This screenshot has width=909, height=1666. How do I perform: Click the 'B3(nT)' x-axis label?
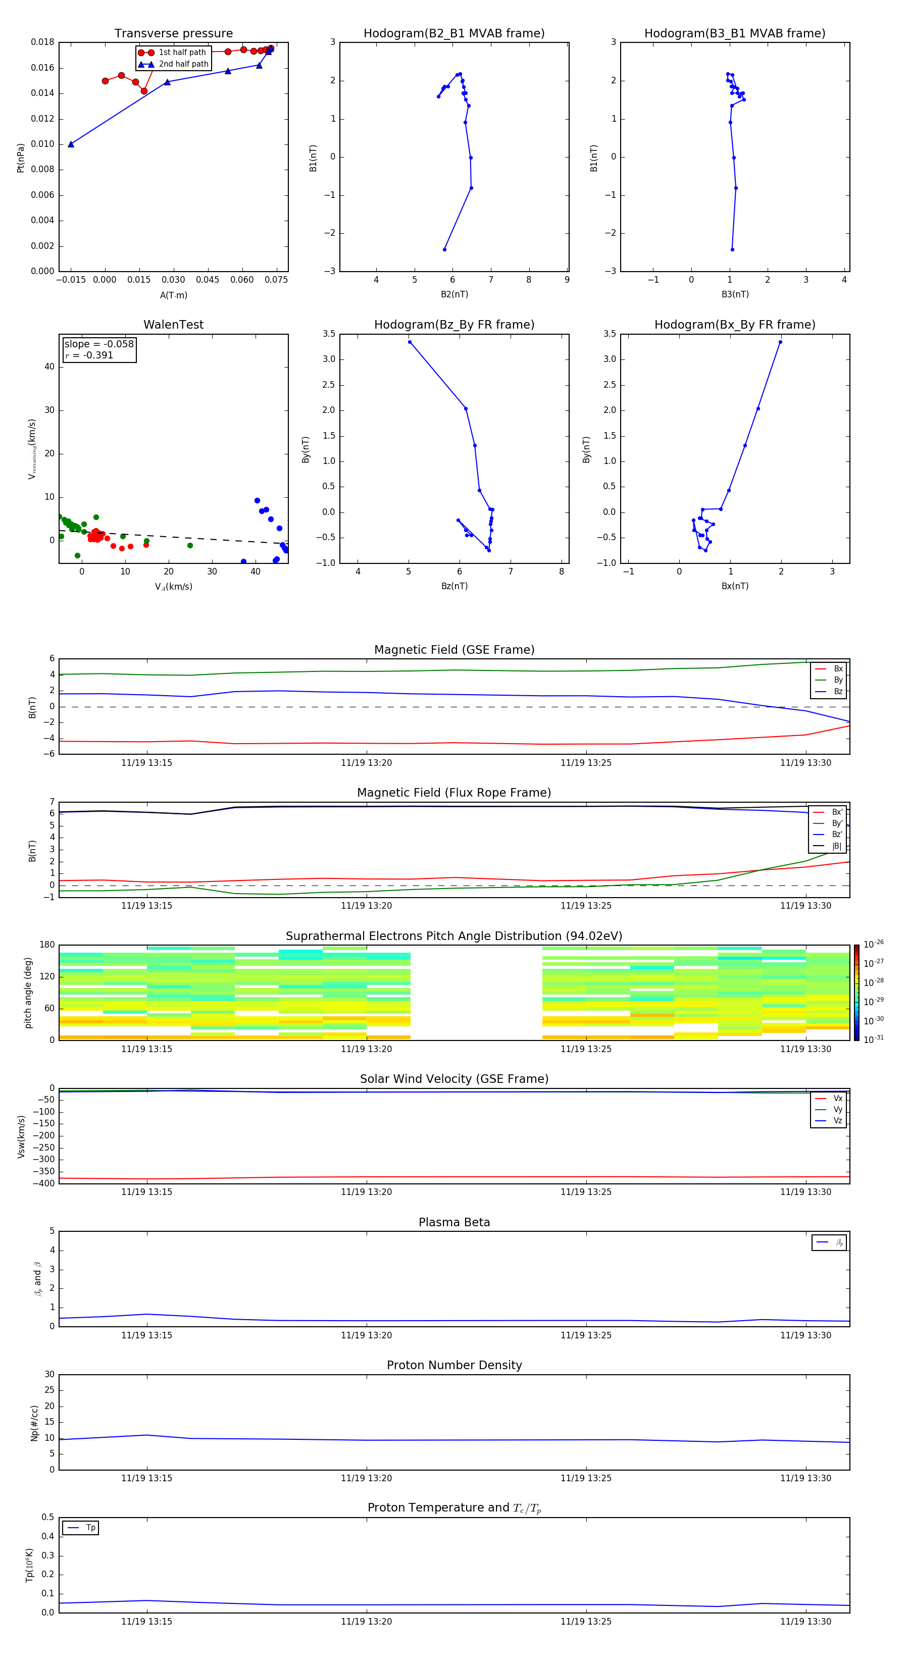click(x=735, y=294)
